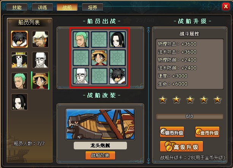Click the ship upgrade progress bar
The image size is (233, 168).
189,116
